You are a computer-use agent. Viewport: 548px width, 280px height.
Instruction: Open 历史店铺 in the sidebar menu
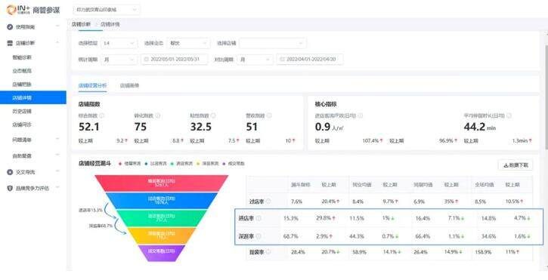point(22,112)
